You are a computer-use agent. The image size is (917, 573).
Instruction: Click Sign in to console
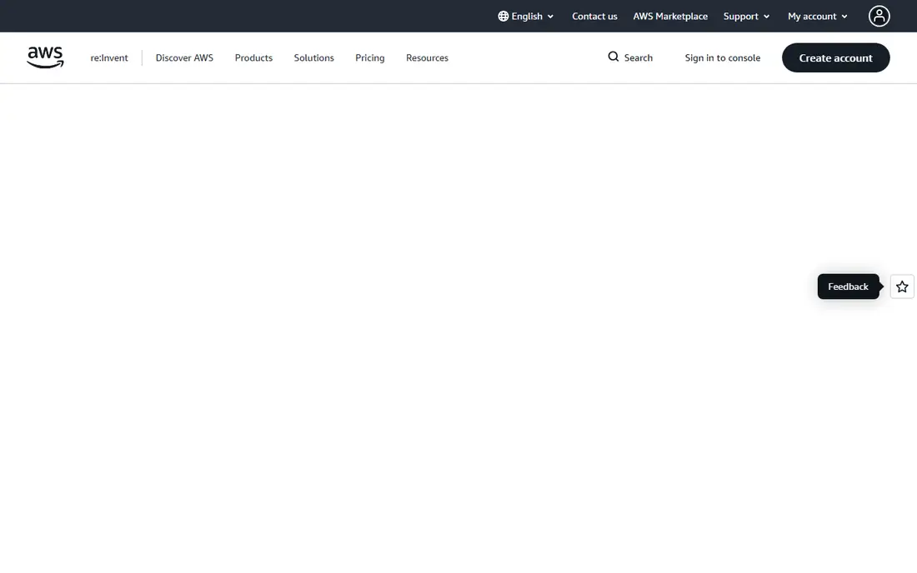722,57
